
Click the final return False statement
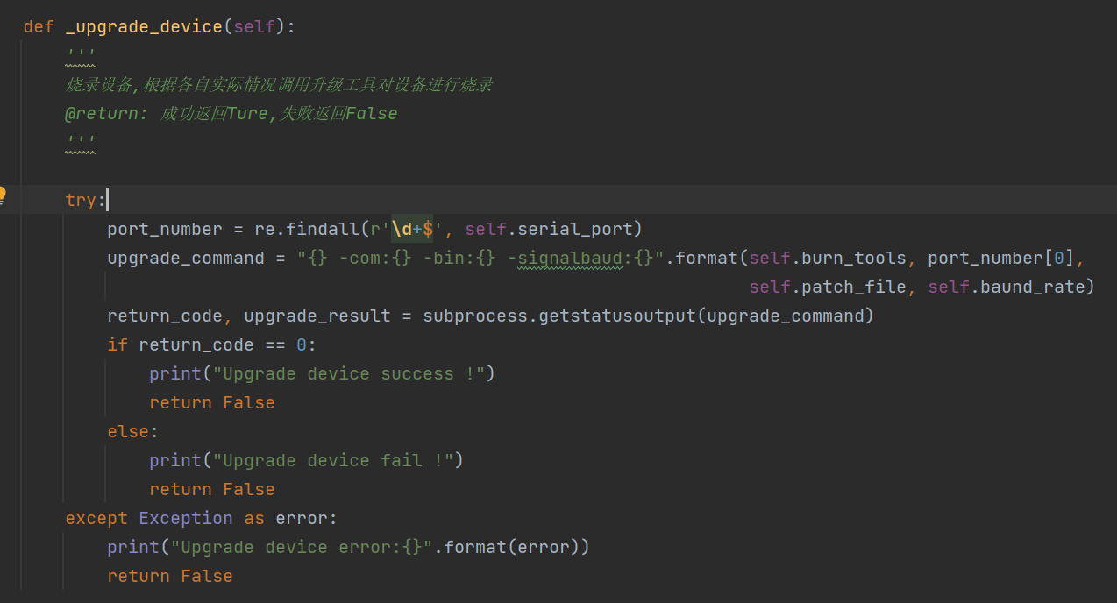169,576
